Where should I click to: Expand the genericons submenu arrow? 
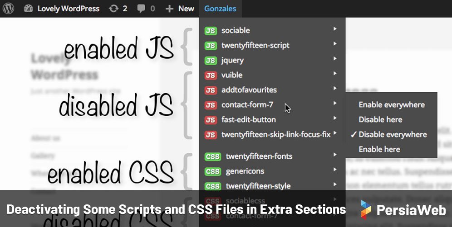[x=335, y=170]
